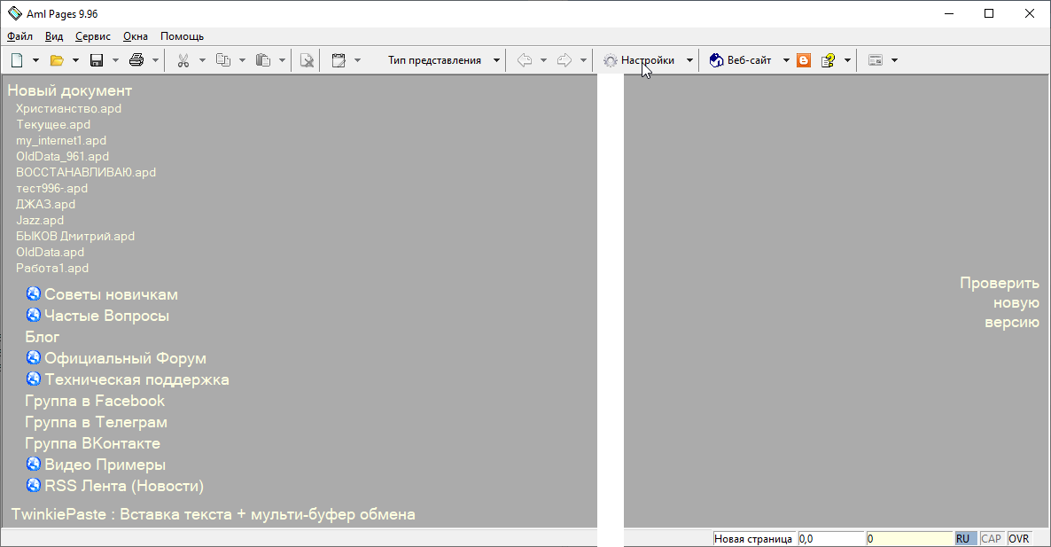Open the Сервис menu

click(x=93, y=36)
